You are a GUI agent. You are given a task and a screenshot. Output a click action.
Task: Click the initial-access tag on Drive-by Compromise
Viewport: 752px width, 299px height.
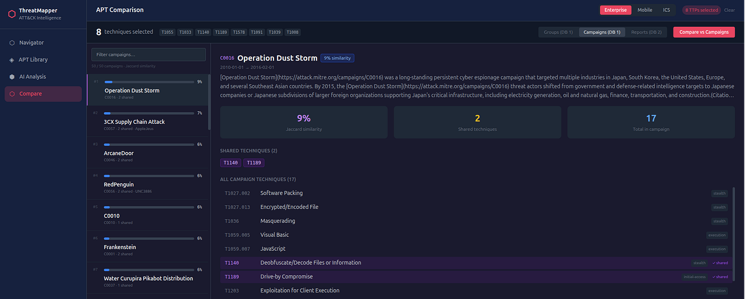click(695, 277)
